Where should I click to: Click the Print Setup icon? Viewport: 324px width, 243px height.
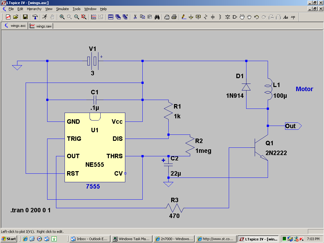(167, 17)
